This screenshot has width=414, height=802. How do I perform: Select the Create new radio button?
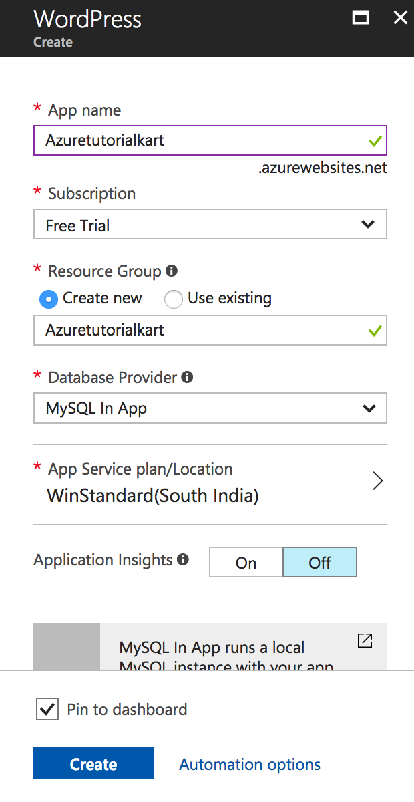click(48, 299)
